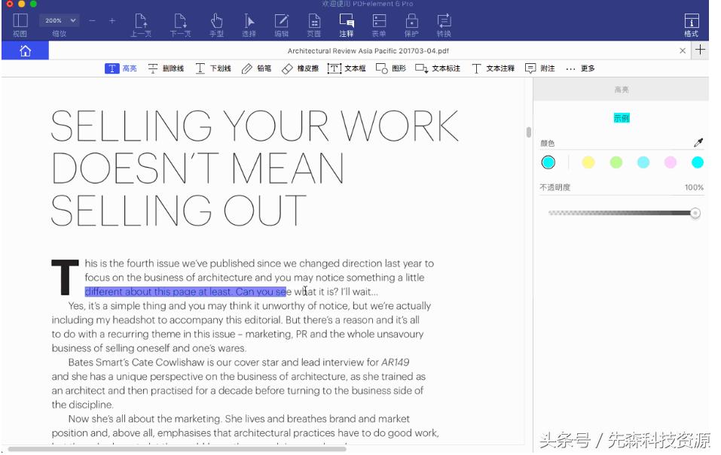Click text 'Bates Smart's Cate Cowlishaw'

[x=136, y=362]
